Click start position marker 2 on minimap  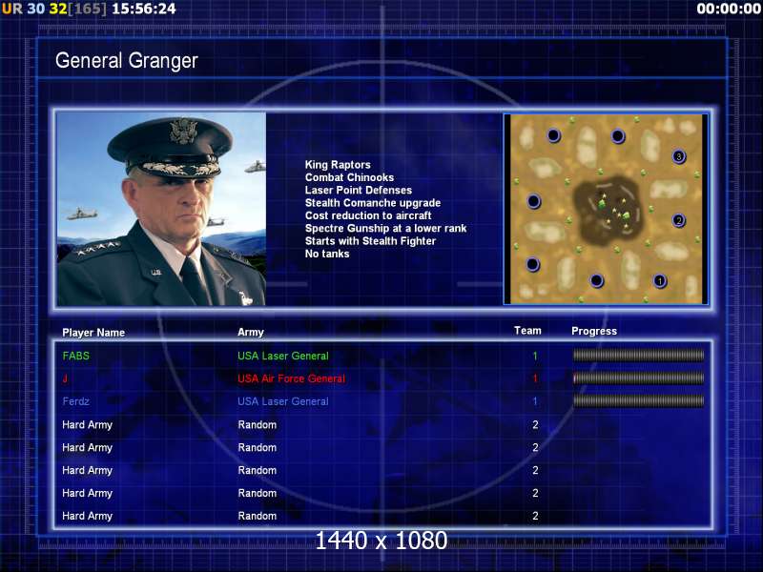679,220
